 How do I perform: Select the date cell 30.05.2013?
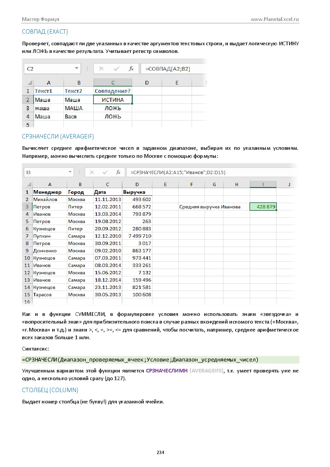coord(108,295)
